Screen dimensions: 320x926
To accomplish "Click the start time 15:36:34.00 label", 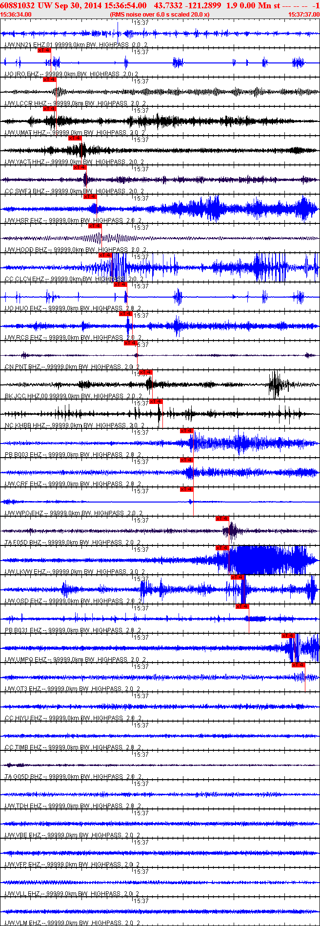I will 16,14.
